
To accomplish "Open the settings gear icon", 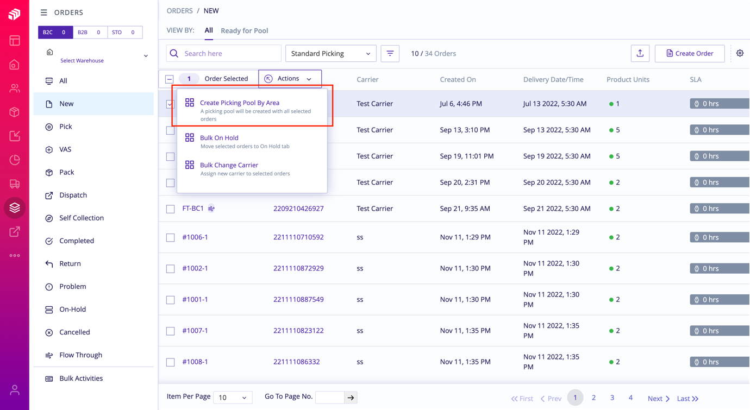I will click(740, 53).
